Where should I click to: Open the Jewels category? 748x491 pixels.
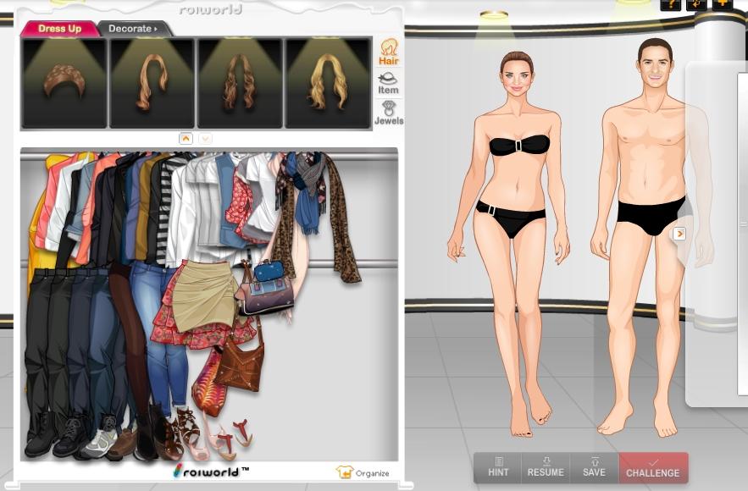pos(389,113)
